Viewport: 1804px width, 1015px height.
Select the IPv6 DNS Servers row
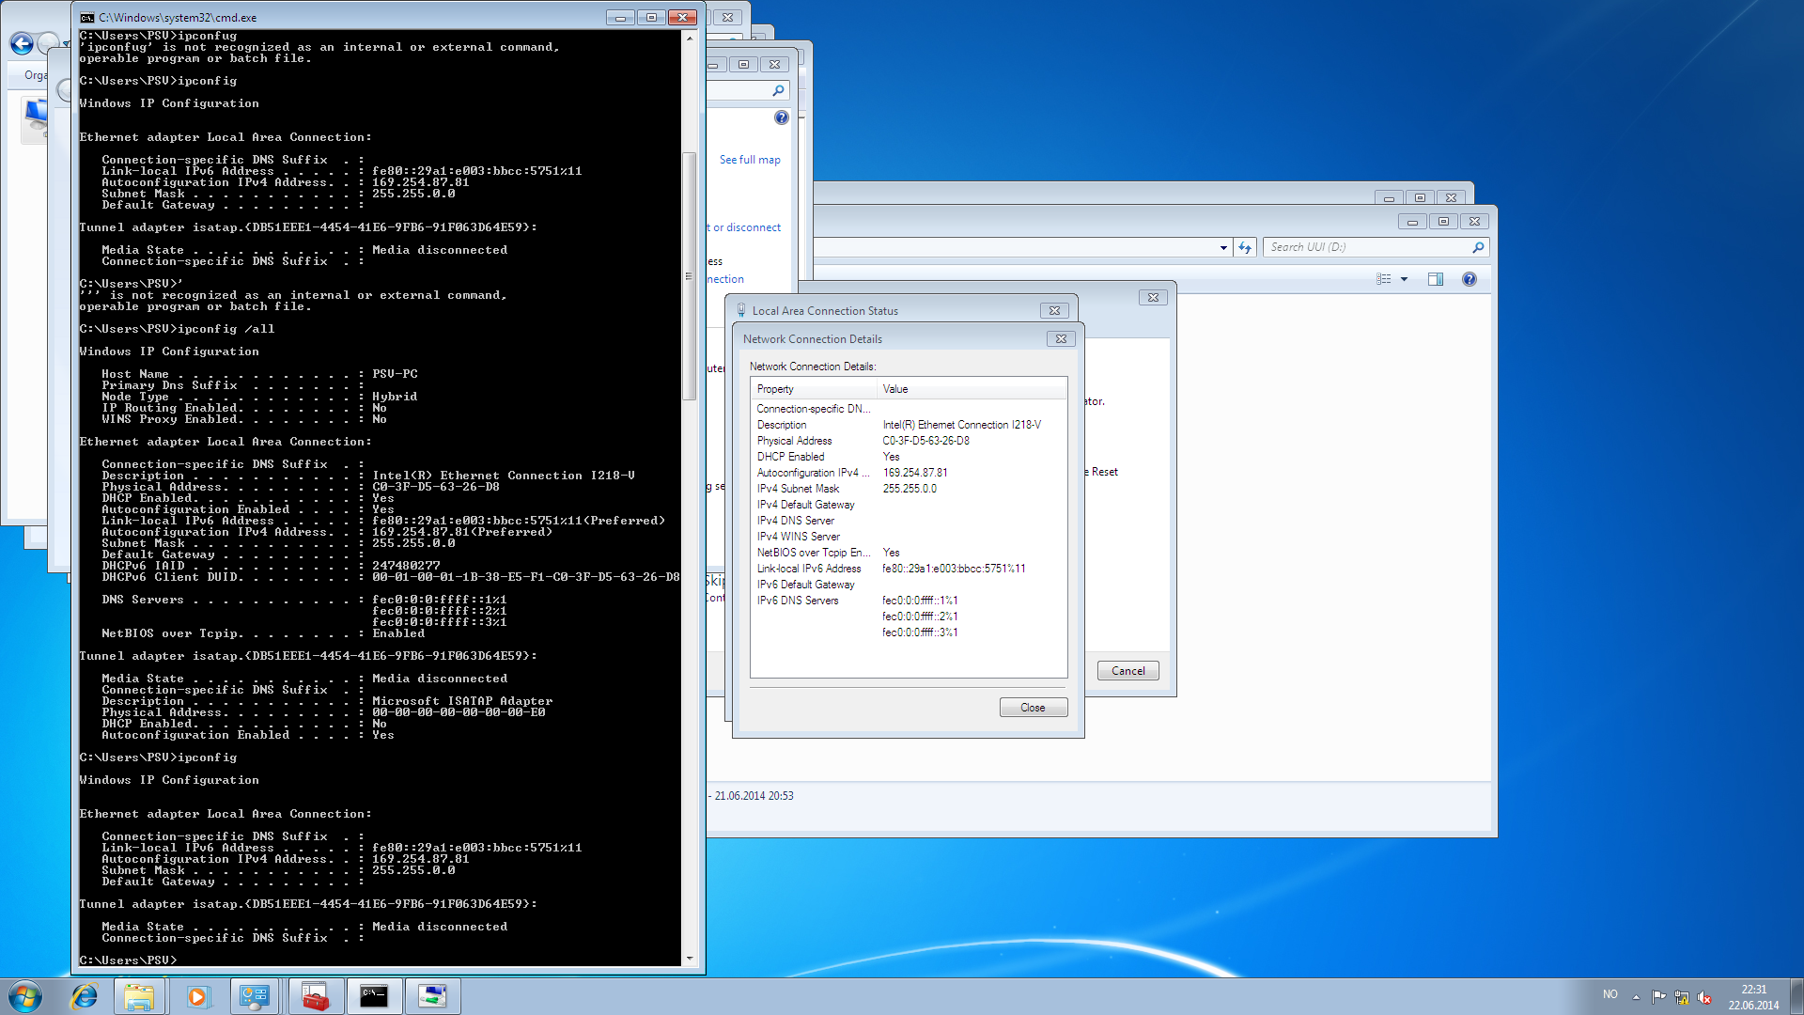(908, 601)
